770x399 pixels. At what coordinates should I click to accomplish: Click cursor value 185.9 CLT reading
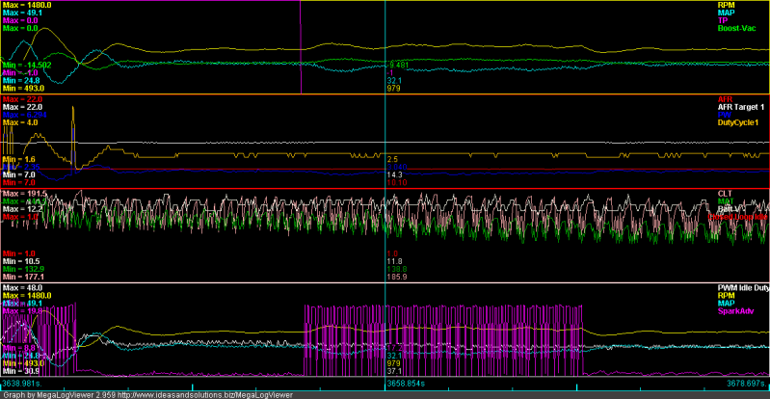[396, 278]
